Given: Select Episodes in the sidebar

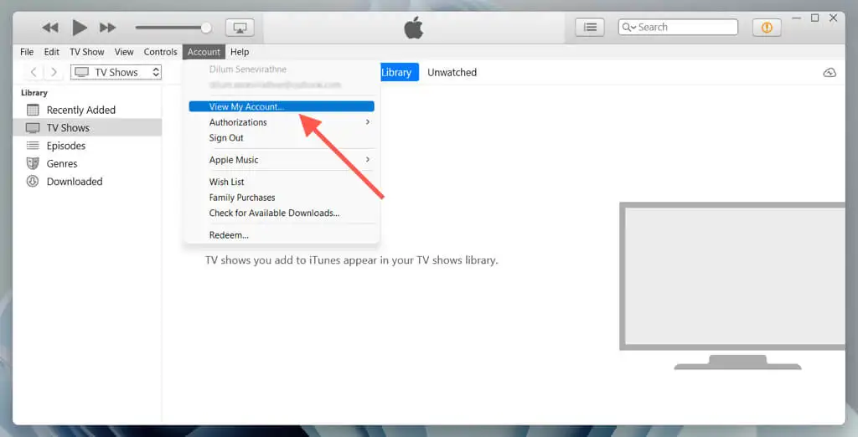Looking at the screenshot, I should 87,146.
